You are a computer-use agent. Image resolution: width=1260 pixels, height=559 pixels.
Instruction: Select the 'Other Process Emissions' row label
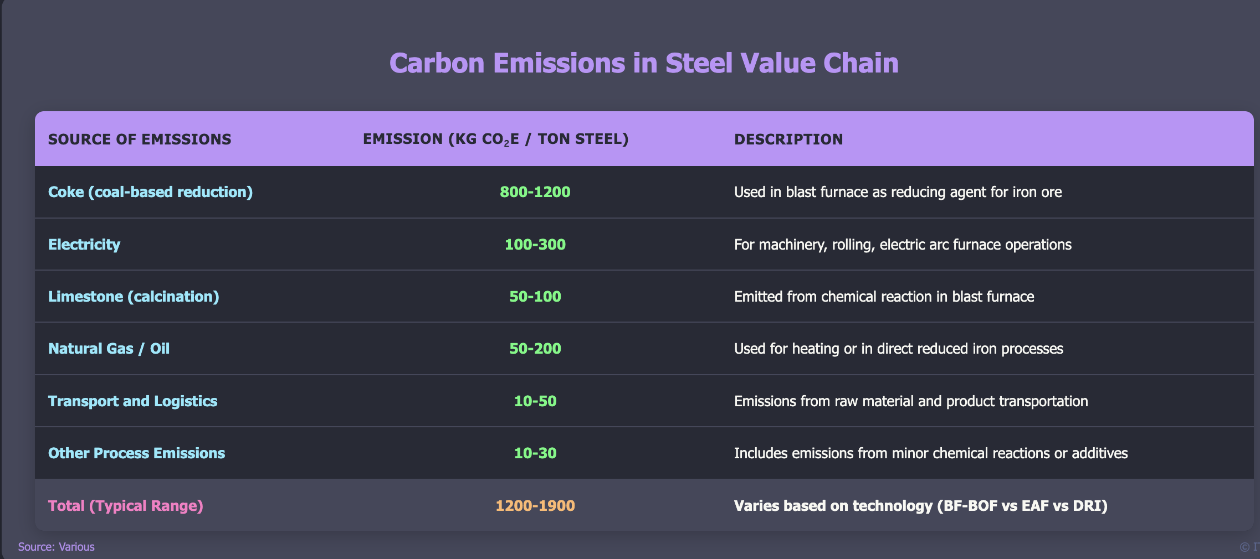(136, 453)
